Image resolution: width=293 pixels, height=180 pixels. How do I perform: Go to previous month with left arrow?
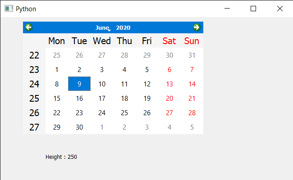tap(28, 27)
